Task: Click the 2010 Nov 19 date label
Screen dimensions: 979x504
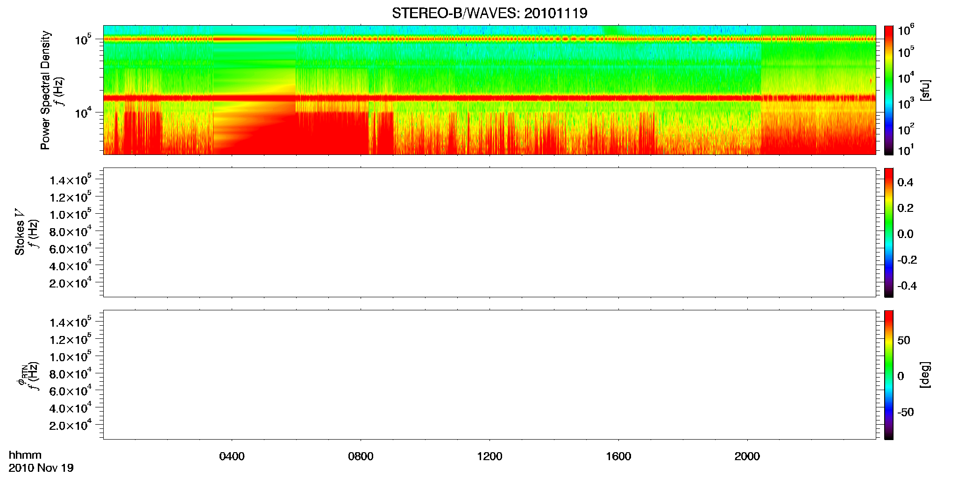Action: [41, 468]
